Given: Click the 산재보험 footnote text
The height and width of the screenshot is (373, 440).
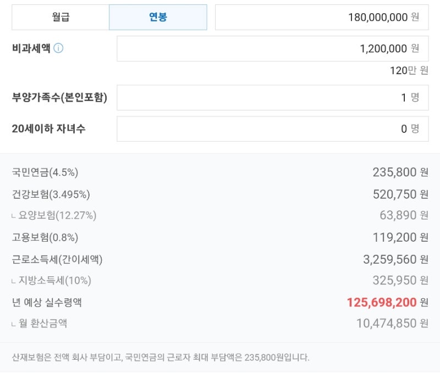Looking at the screenshot, I should pos(161,358).
